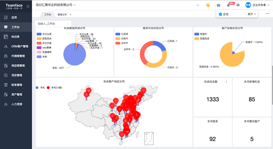Click the 企信 chat bubble icon
273x149 pixels.
pyautogui.click(x=220, y=14)
